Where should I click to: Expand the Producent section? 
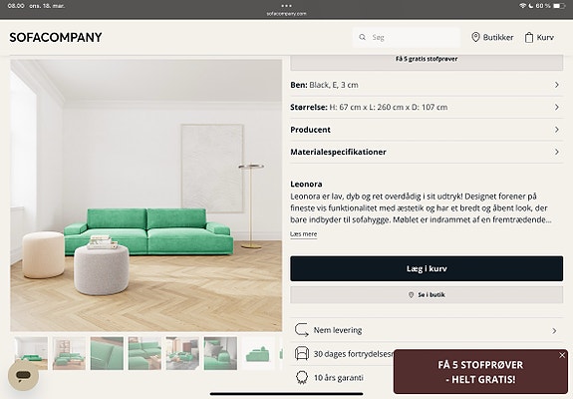click(427, 130)
